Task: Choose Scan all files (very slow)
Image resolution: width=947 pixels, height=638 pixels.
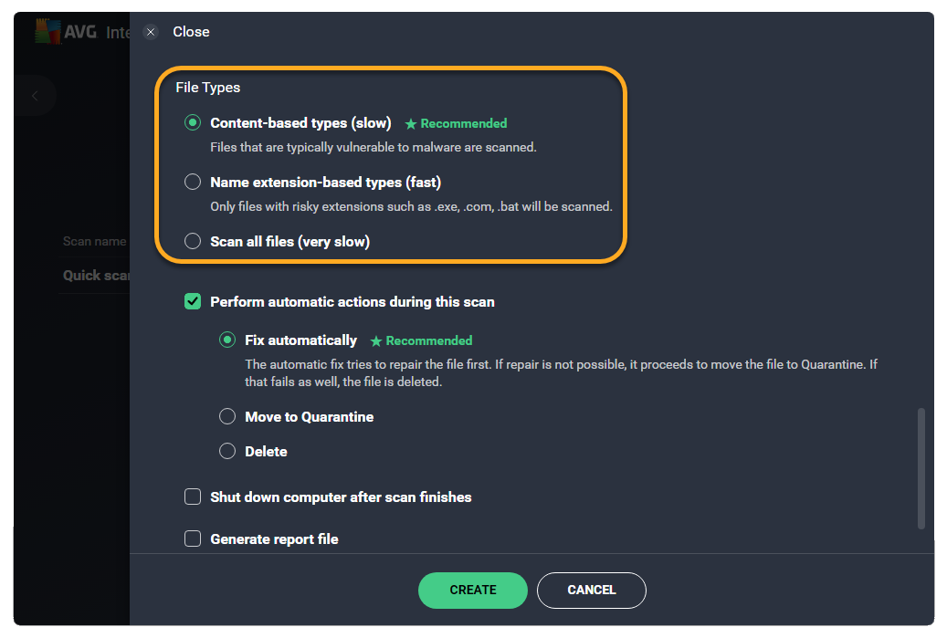Action: click(x=193, y=242)
